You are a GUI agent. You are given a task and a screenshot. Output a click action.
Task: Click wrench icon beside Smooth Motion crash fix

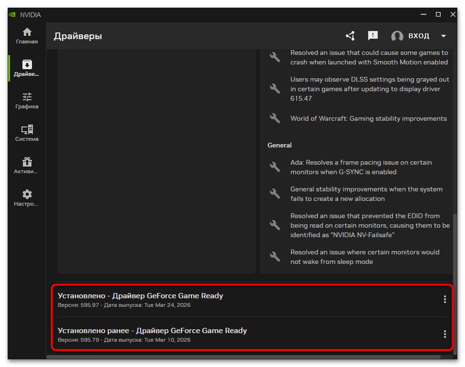pyautogui.click(x=275, y=57)
